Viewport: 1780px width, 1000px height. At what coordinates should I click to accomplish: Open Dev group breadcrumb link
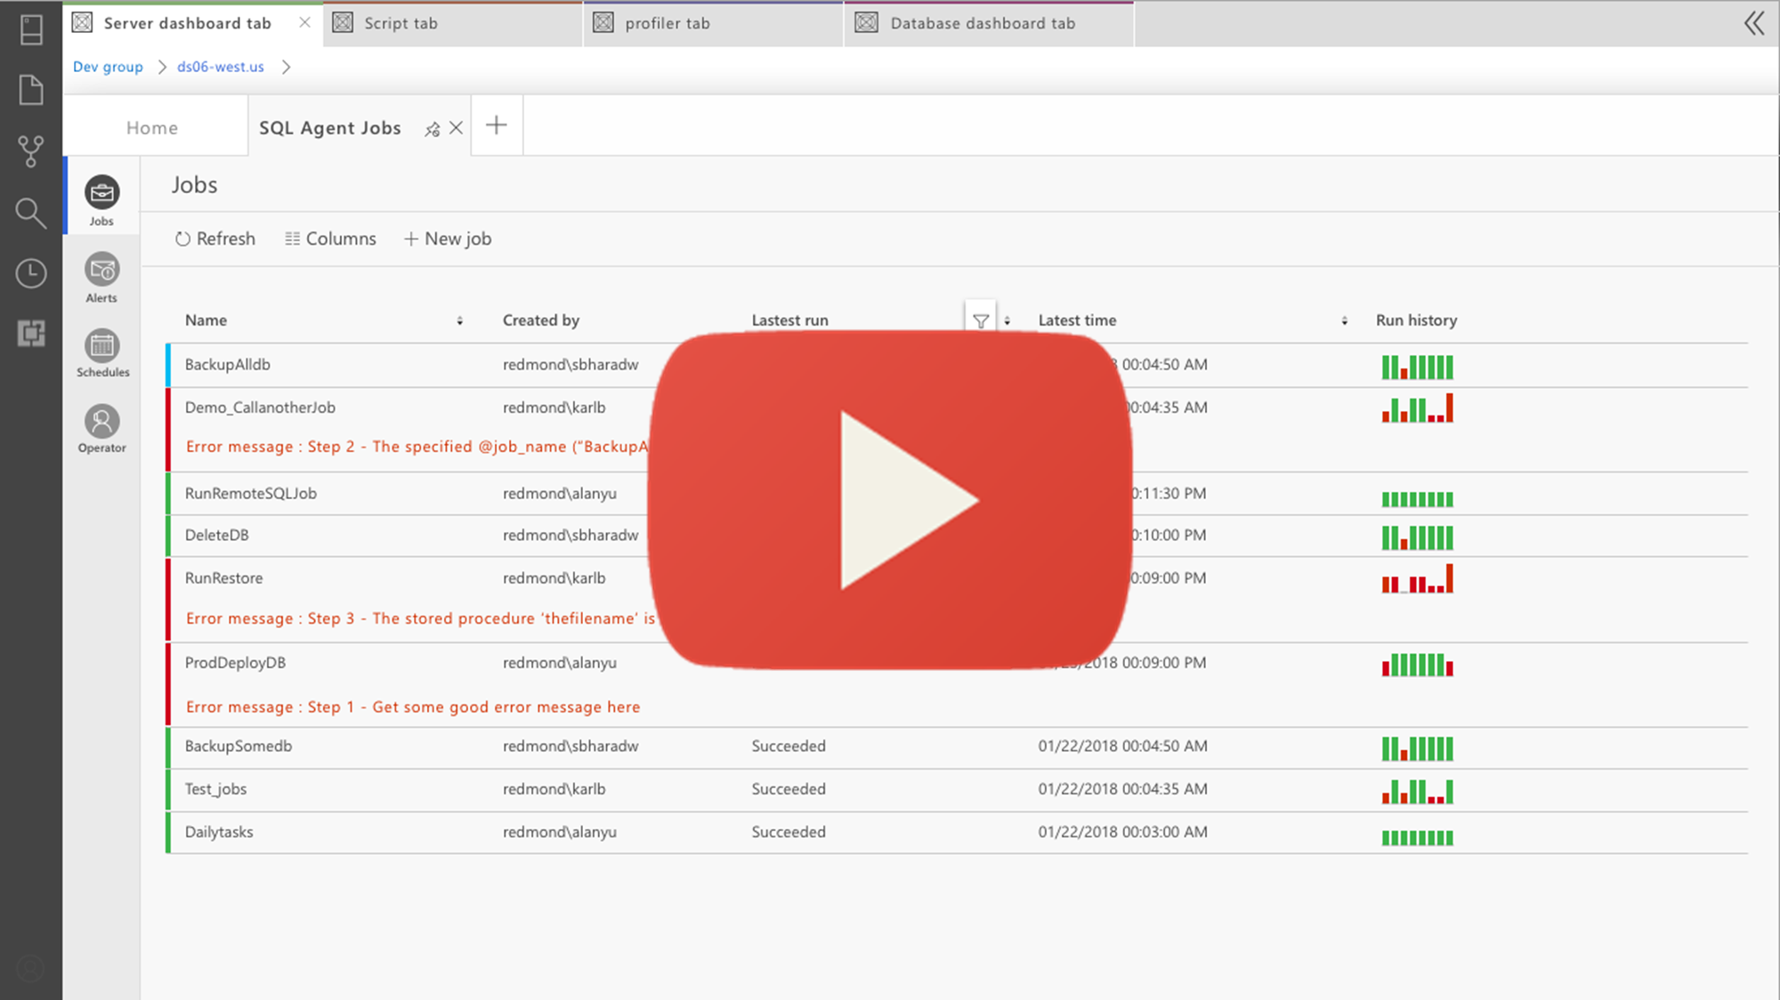click(x=108, y=67)
